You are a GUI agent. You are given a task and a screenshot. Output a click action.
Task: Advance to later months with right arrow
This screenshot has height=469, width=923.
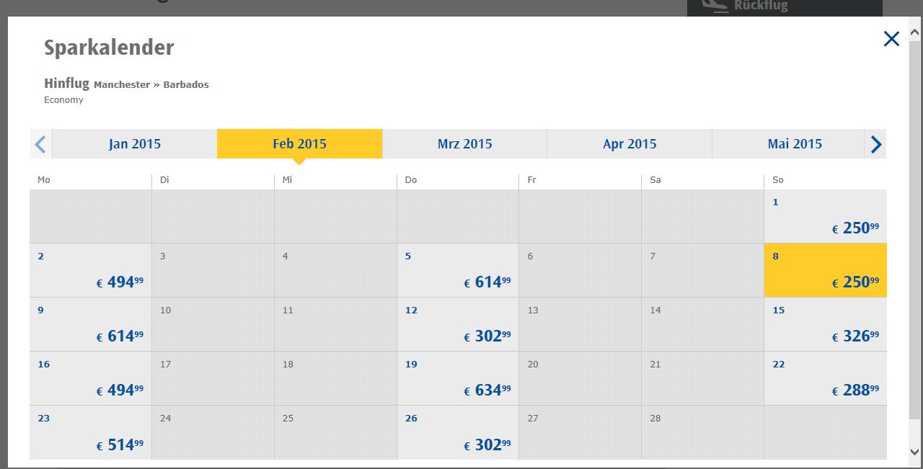[876, 144]
